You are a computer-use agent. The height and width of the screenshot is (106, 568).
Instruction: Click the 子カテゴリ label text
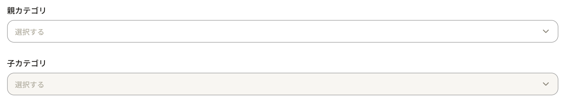pyautogui.click(x=27, y=63)
